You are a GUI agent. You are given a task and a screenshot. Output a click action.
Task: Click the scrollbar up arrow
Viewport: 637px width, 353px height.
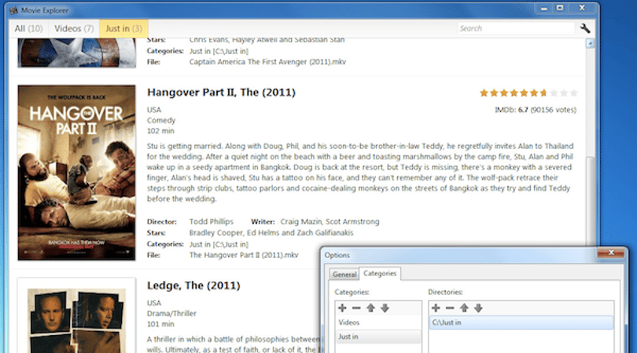590,44
